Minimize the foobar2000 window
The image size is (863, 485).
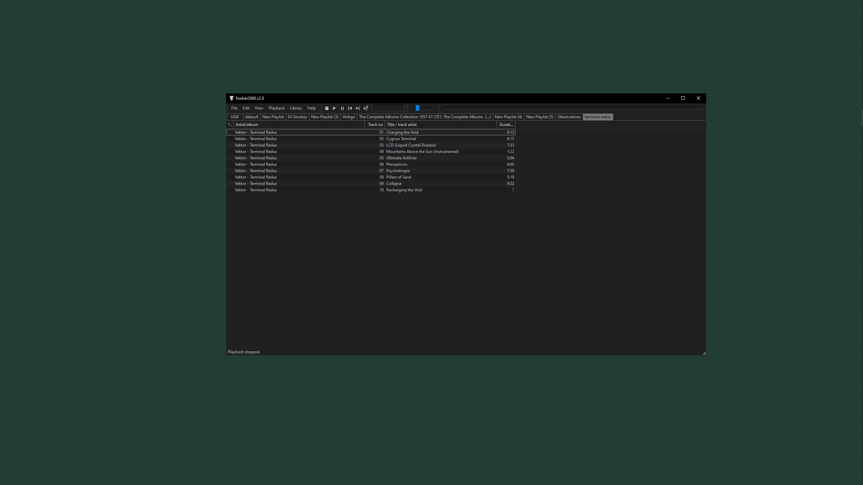tap(667, 98)
